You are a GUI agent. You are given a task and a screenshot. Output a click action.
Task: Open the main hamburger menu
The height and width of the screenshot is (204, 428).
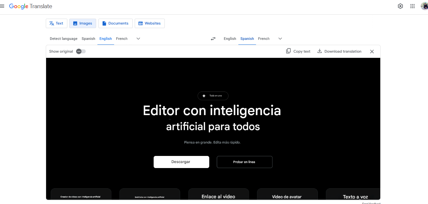coord(2,6)
